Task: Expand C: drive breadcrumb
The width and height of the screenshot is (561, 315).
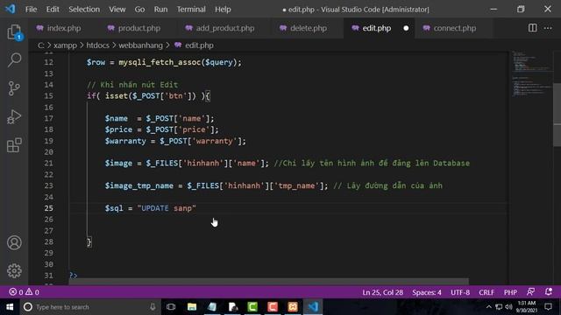Action: [41, 45]
